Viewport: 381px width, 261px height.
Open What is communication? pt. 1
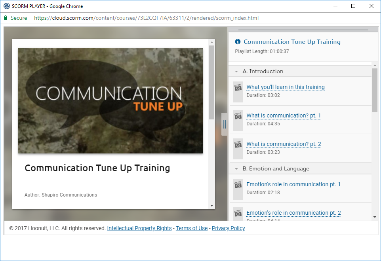point(284,115)
